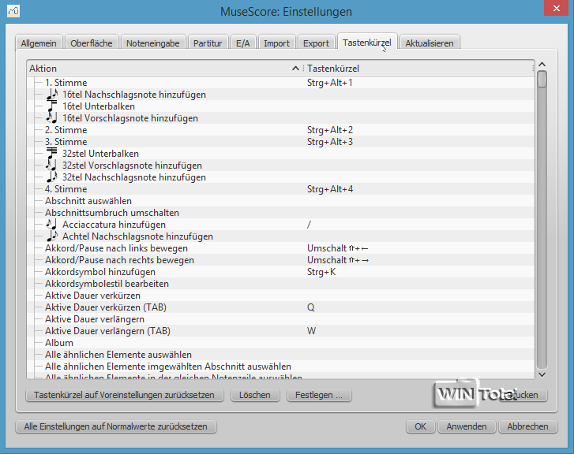The height and width of the screenshot is (454, 574).
Task: Select Abschnittsumbruch umschalten action
Action: point(280,213)
